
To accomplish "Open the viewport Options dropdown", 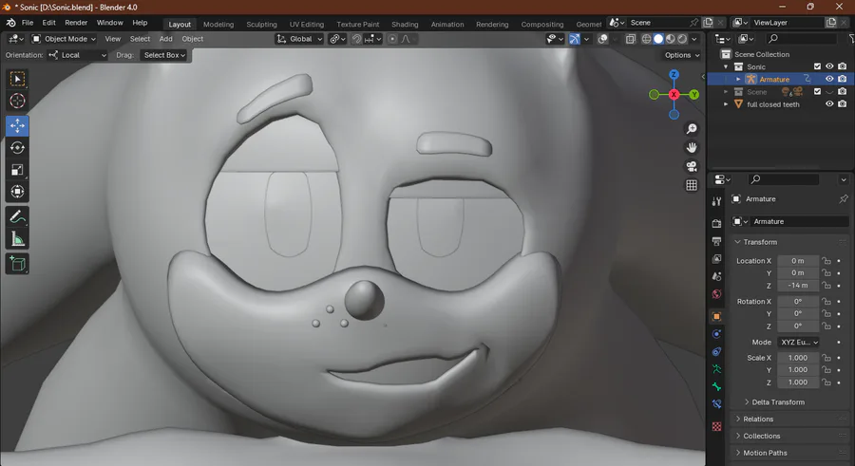I will [682, 55].
